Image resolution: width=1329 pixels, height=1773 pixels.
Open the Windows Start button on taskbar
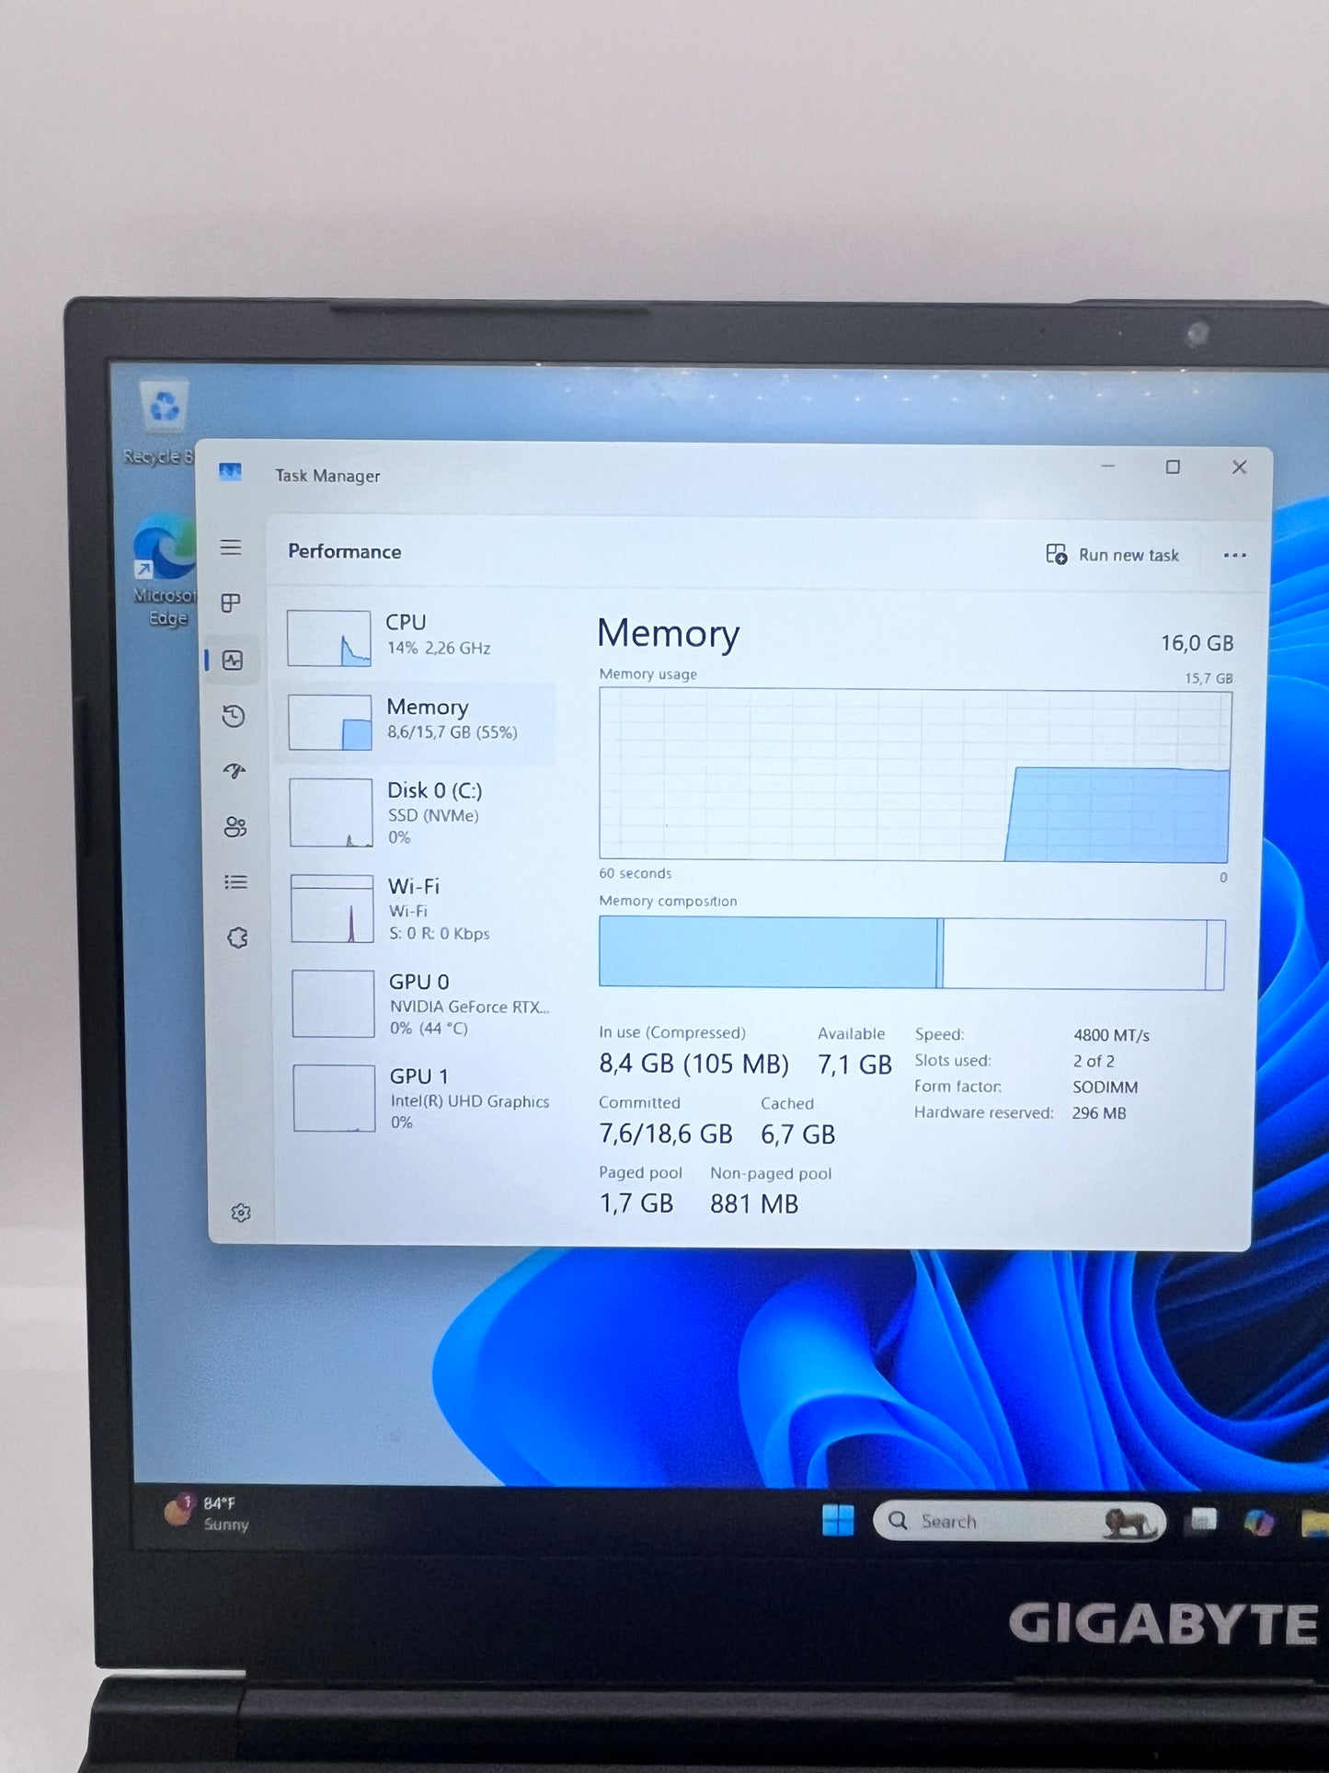pyautogui.click(x=838, y=1520)
